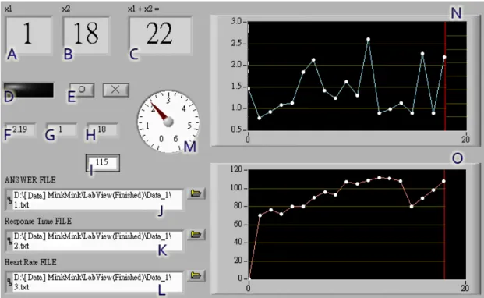
Task: Click the ANSWER FILE label
Action: coord(30,180)
